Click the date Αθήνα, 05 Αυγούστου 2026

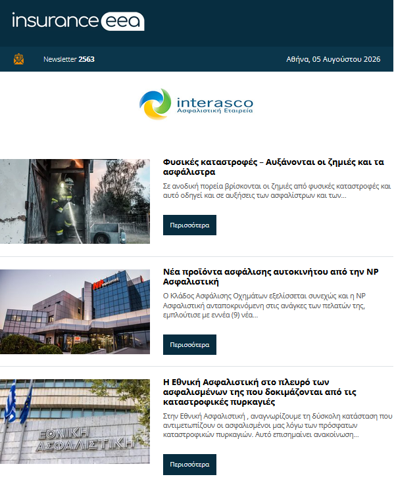click(x=333, y=59)
